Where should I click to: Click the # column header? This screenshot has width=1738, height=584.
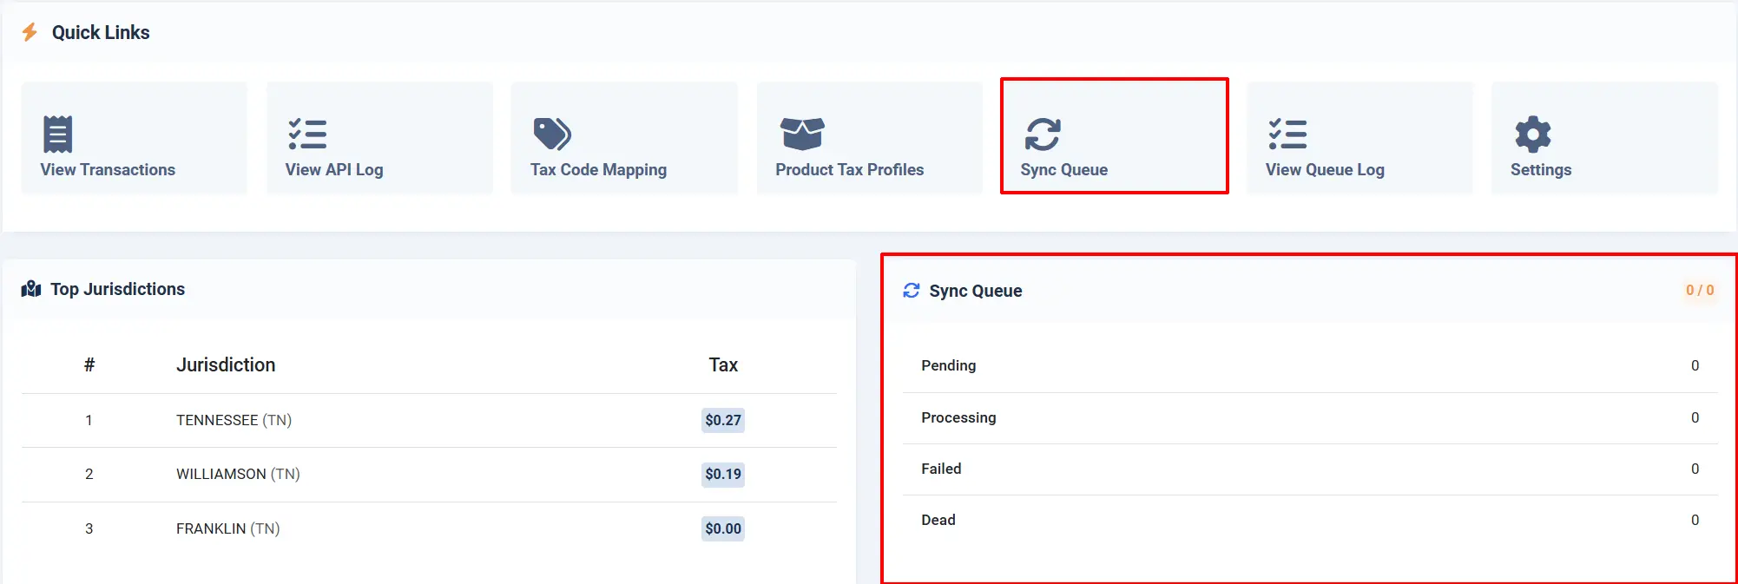(x=89, y=364)
